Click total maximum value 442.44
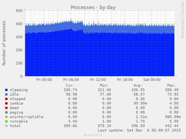 coord(172,126)
